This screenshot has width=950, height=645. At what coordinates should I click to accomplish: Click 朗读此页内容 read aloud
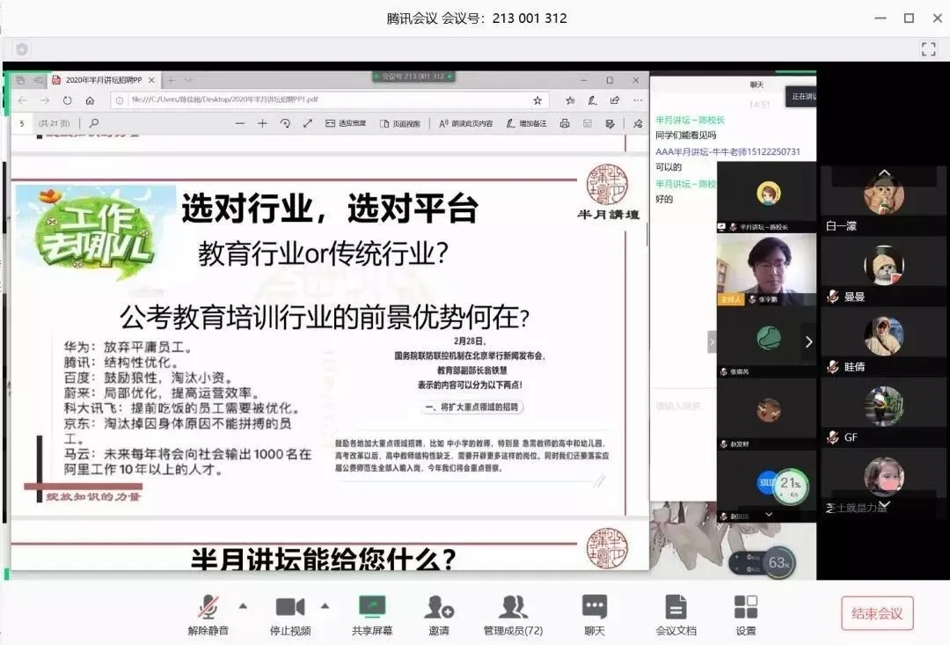pos(465,123)
